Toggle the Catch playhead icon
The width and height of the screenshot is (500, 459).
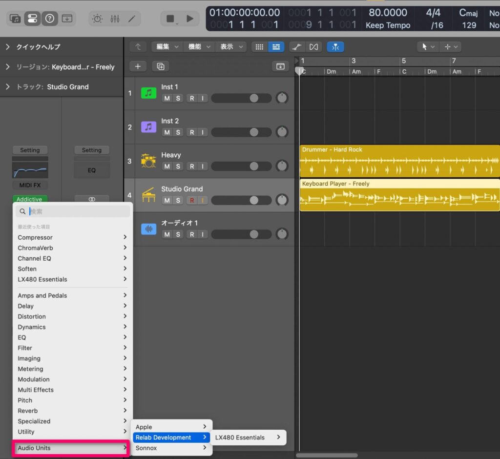(x=335, y=47)
